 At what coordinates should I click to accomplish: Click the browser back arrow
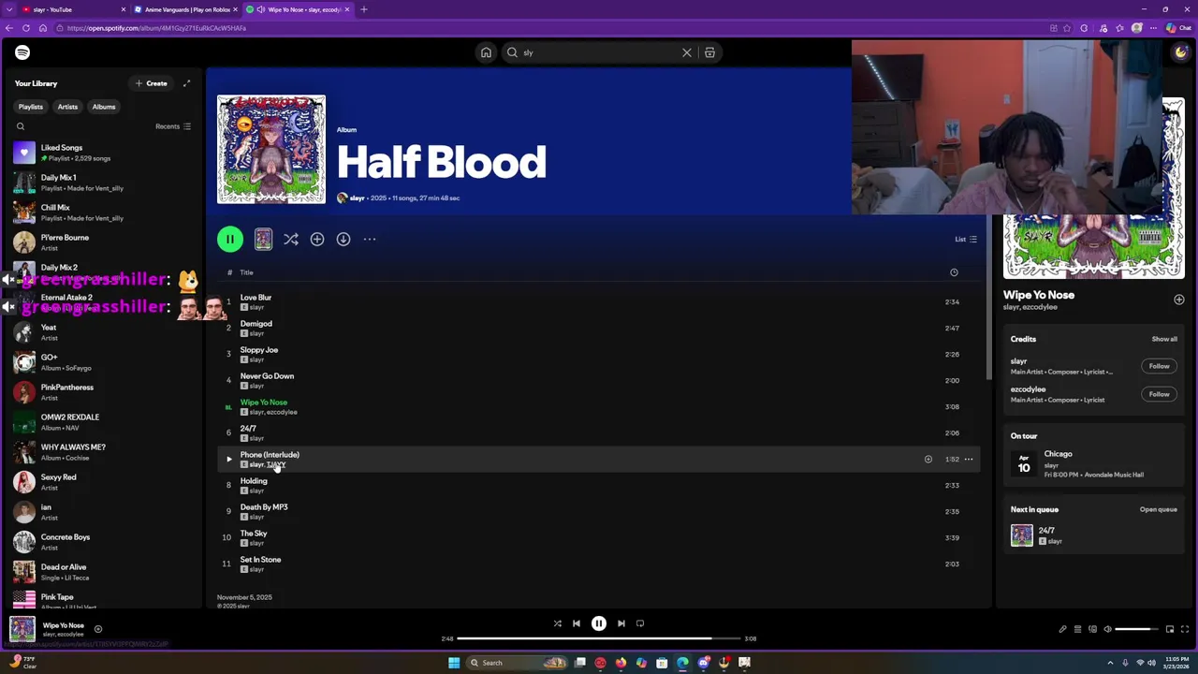click(9, 28)
